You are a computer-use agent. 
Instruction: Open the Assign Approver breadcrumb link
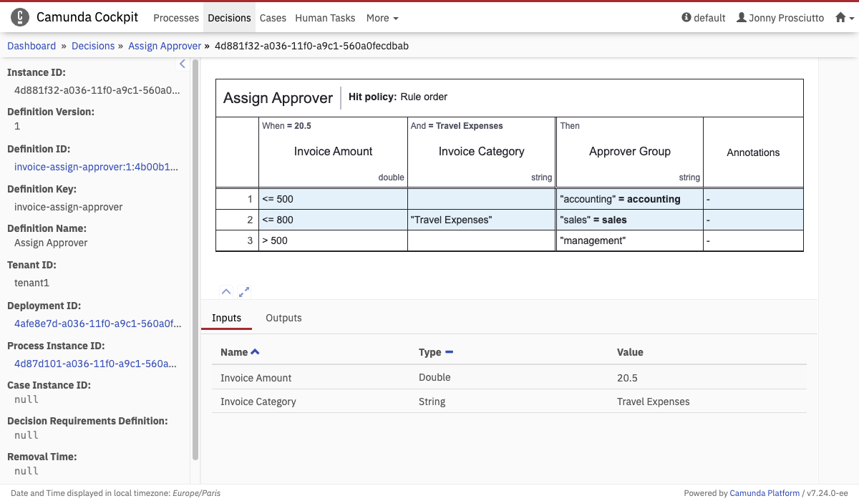(x=165, y=46)
